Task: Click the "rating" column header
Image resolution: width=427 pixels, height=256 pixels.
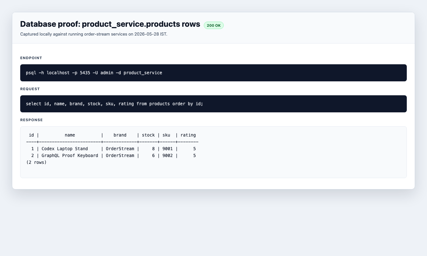Action: pyautogui.click(x=188, y=135)
